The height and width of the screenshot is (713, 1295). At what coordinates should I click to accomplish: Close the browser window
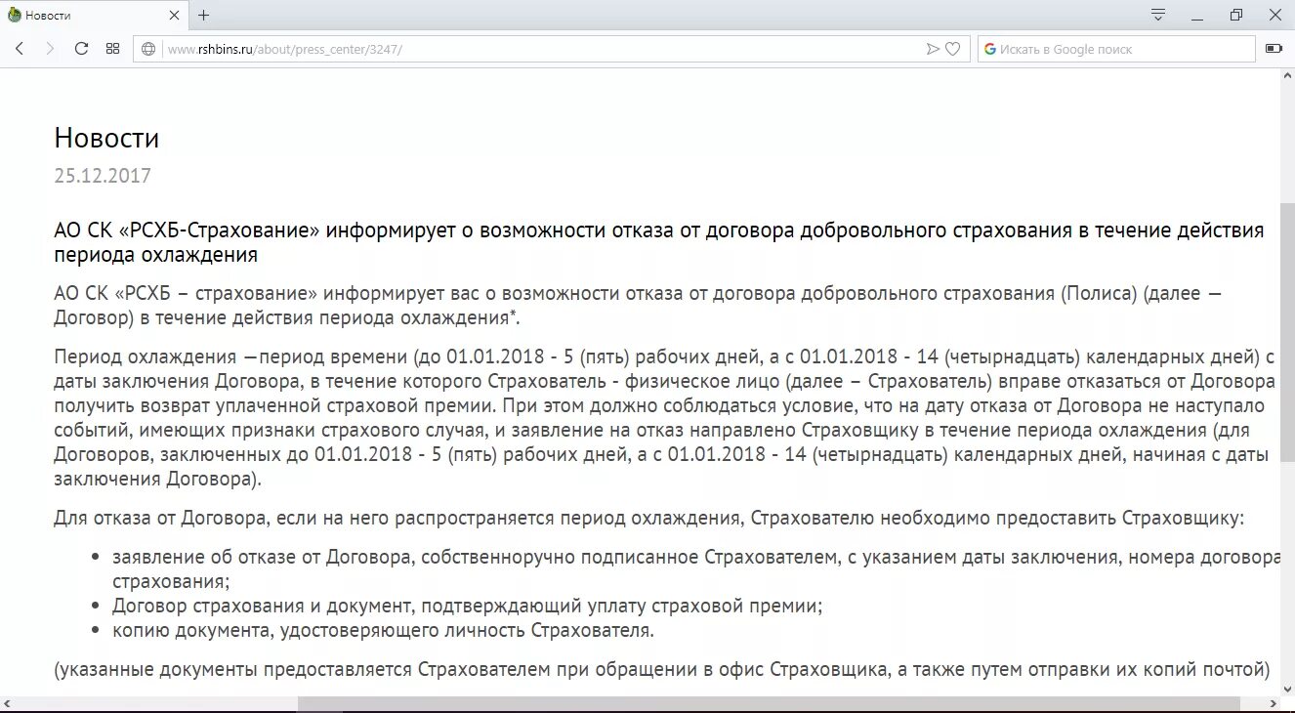1275,15
